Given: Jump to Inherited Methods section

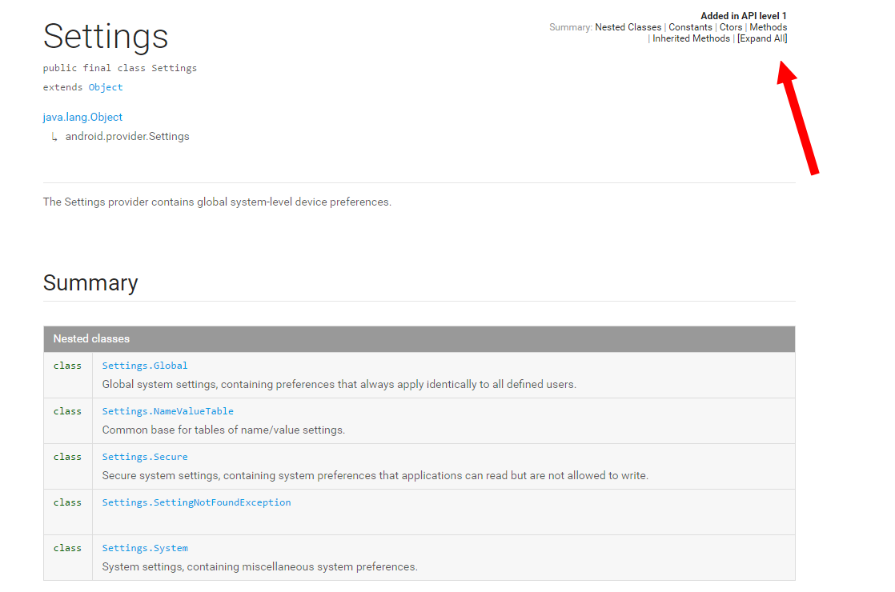Looking at the screenshot, I should coord(691,38).
